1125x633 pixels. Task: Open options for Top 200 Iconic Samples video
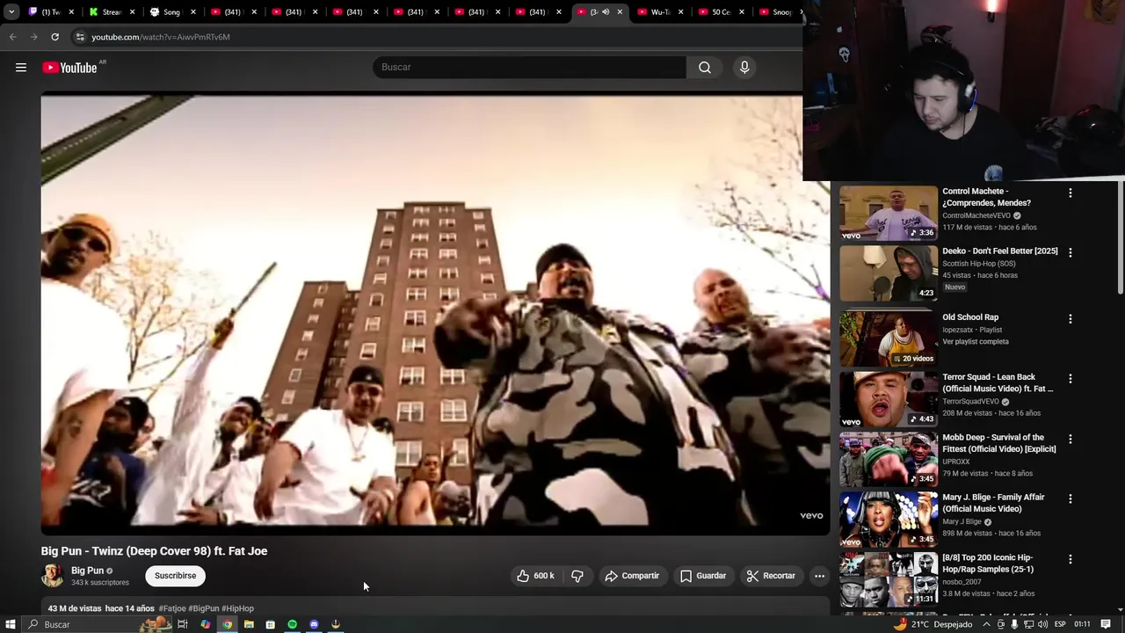click(1070, 559)
